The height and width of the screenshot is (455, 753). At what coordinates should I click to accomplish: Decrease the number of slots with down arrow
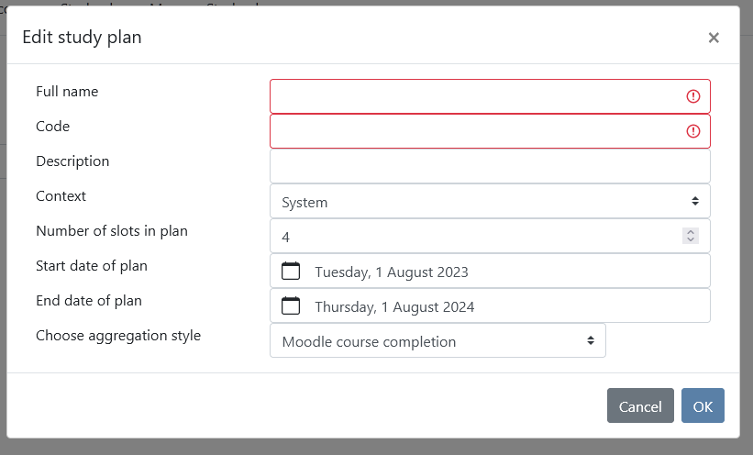pyautogui.click(x=691, y=239)
